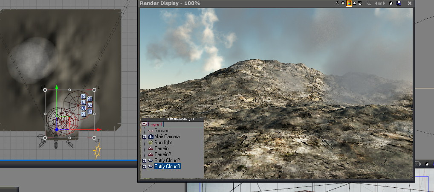This screenshot has height=192, width=434.
Task: Close the Render Display window
Action: coord(410,3)
